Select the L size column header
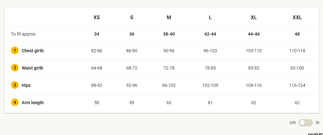 point(210,18)
